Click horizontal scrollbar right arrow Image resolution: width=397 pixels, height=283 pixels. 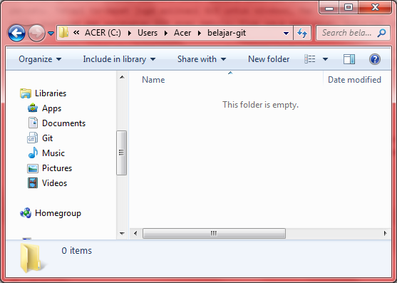pos(386,233)
